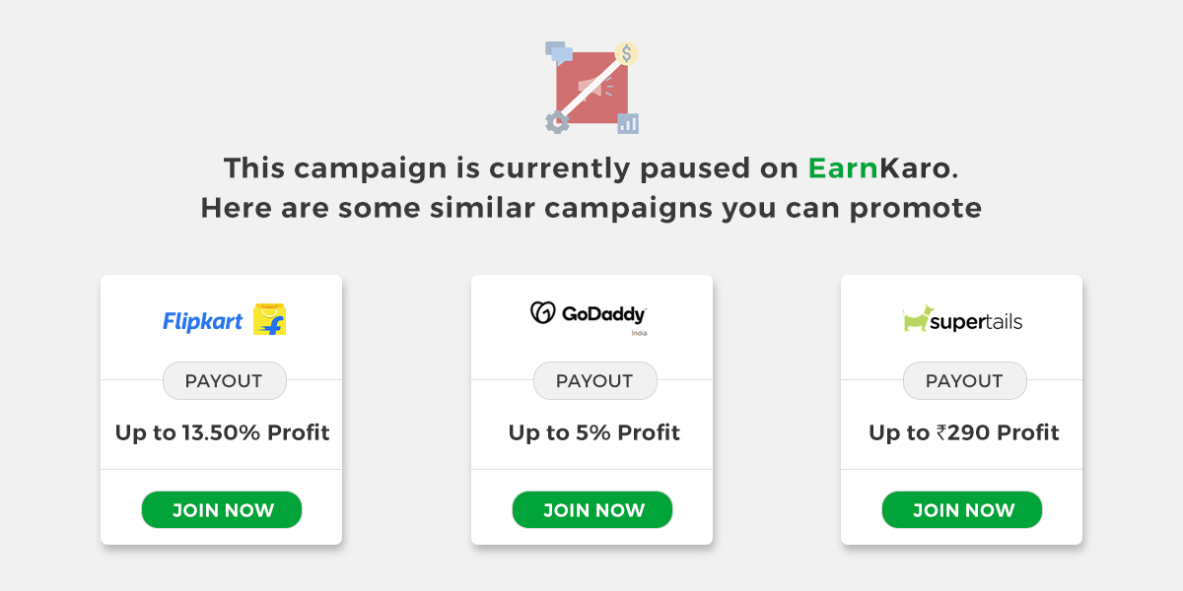
Task: Select the bar chart icon in the illustration
Action: pos(629,121)
